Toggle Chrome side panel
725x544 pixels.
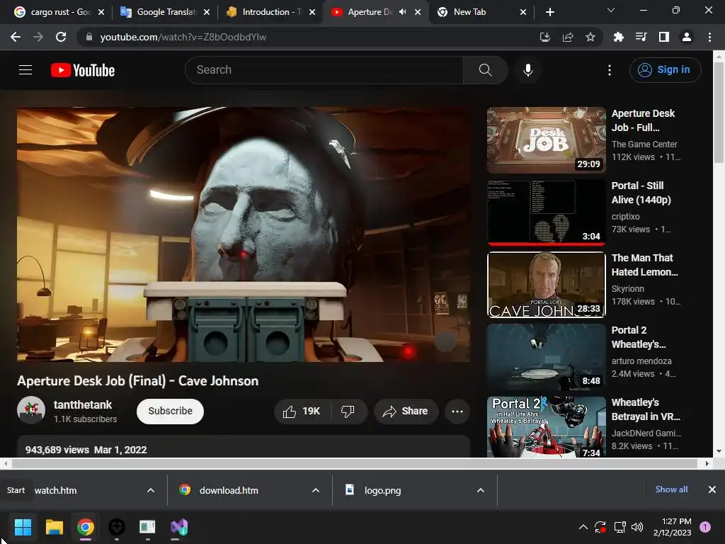[x=664, y=37]
